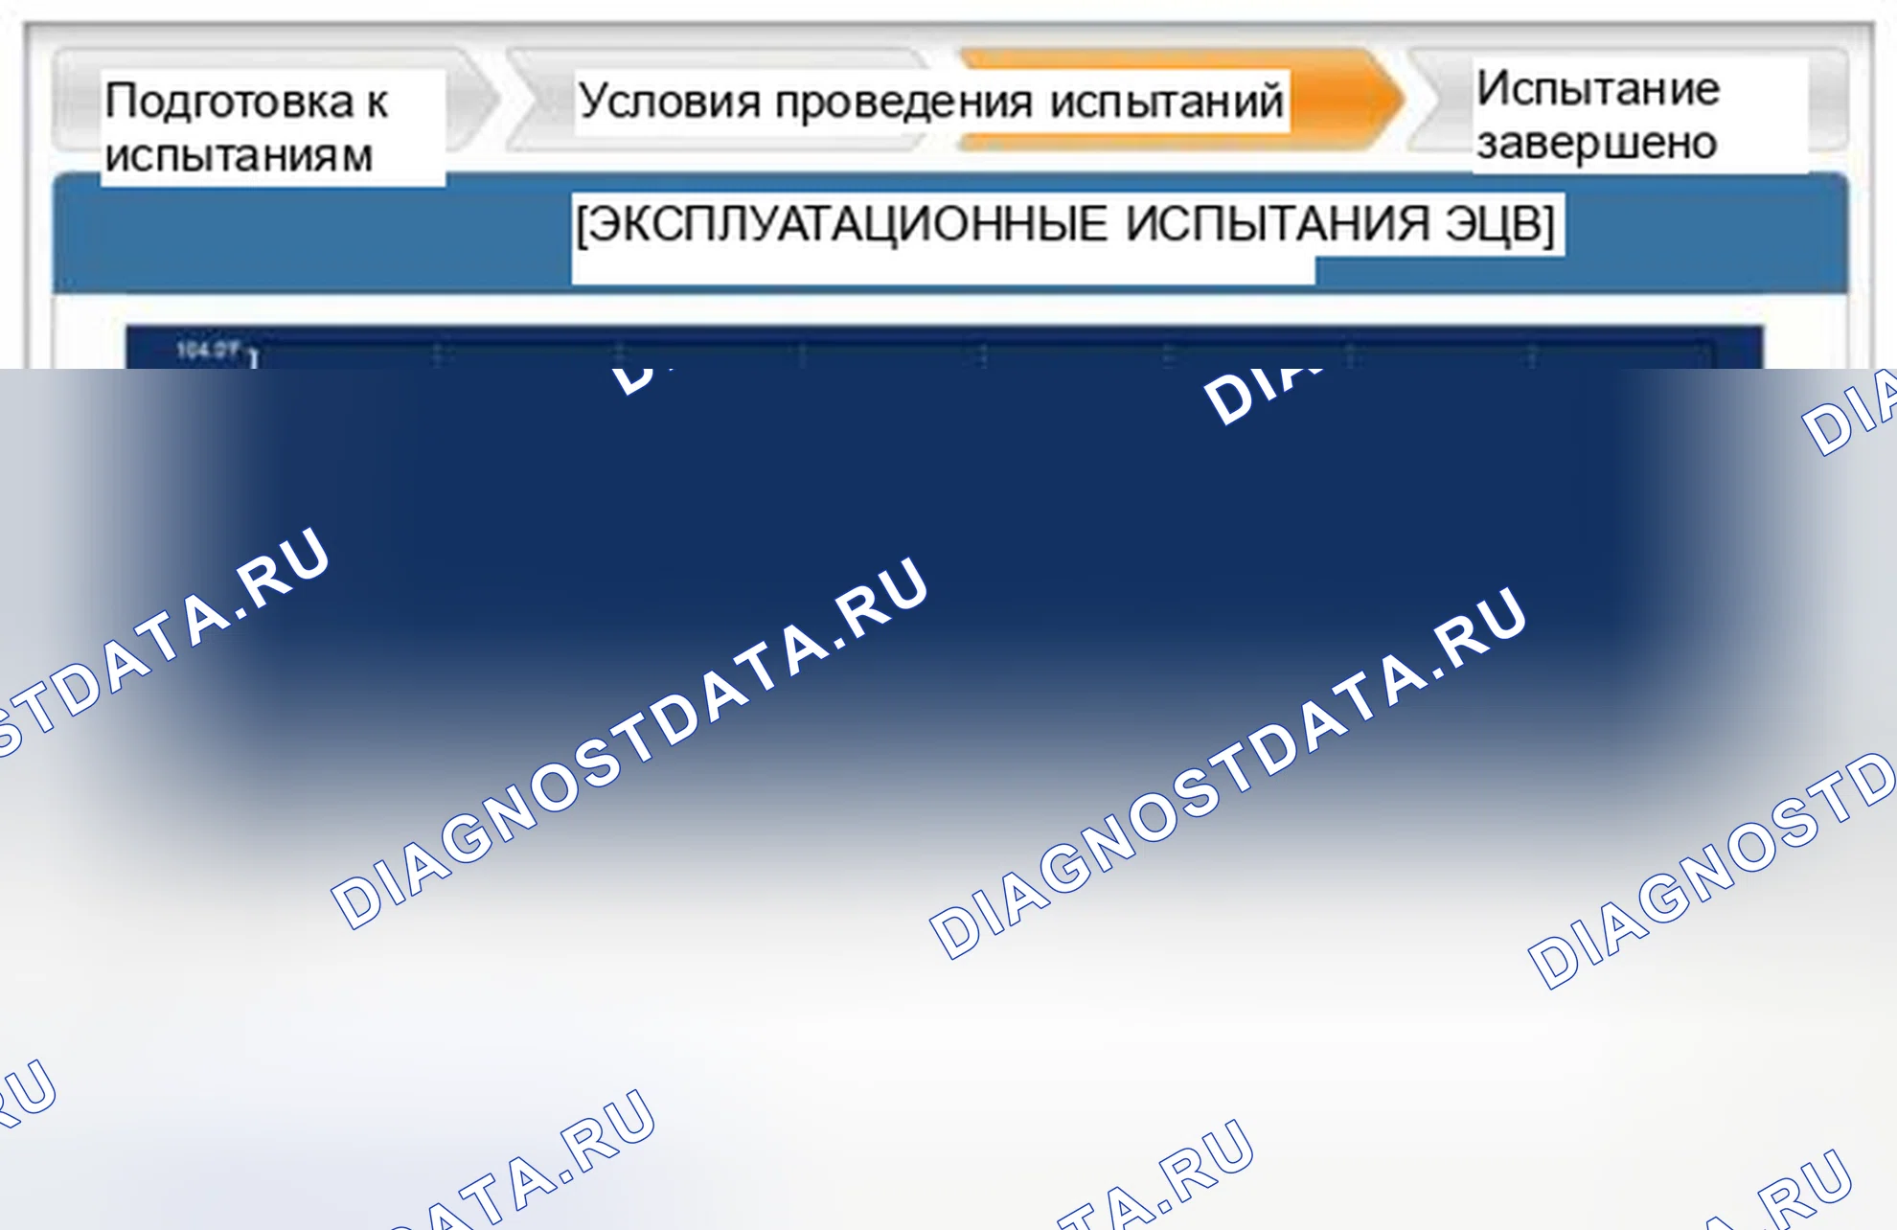Click the right-middle DIAGNOSTDATA.RU watermark text
Viewport: 1897px width, 1230px height.
click(1228, 771)
